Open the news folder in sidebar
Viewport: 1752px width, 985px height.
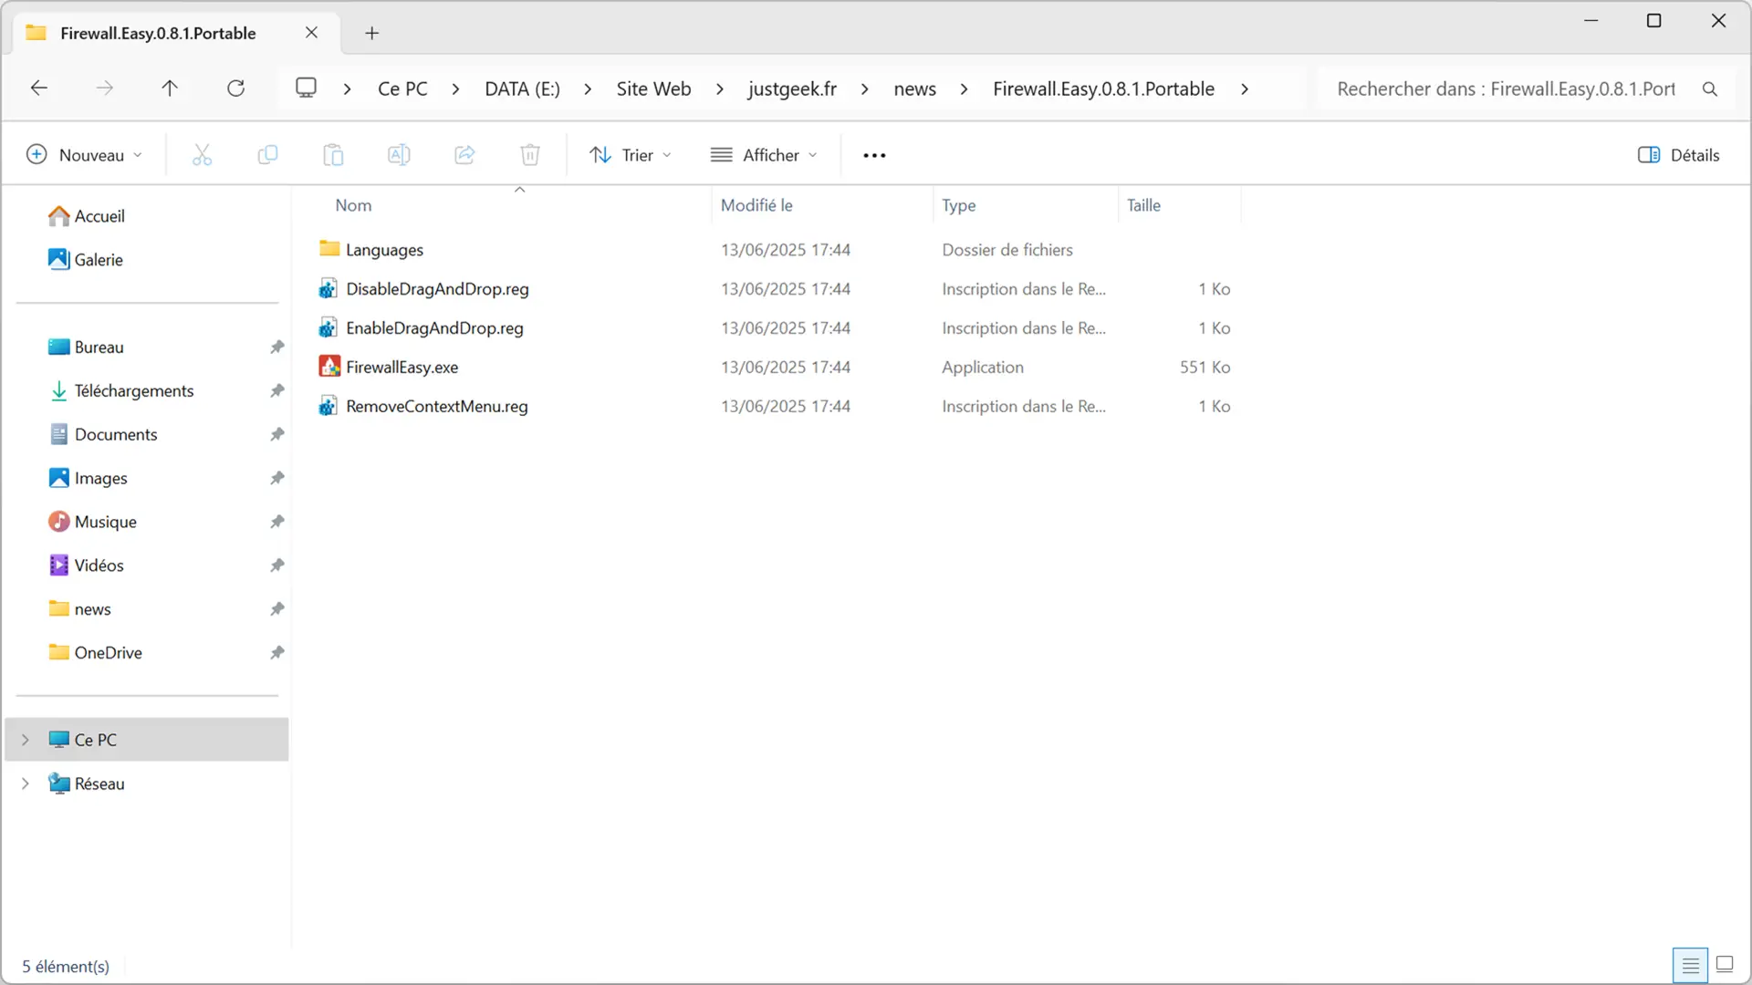coord(92,609)
